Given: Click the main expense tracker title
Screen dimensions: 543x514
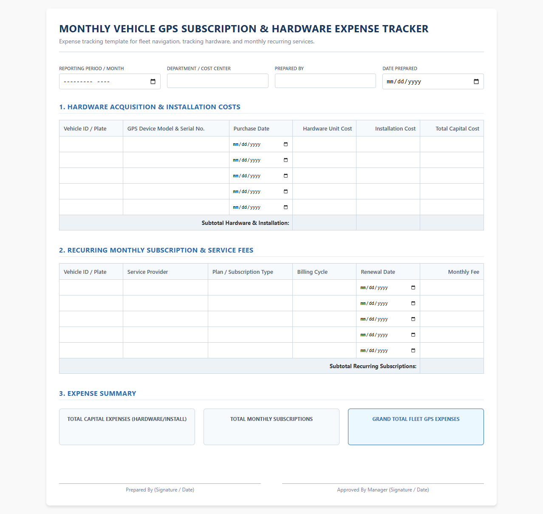Looking at the screenshot, I should tap(243, 29).
